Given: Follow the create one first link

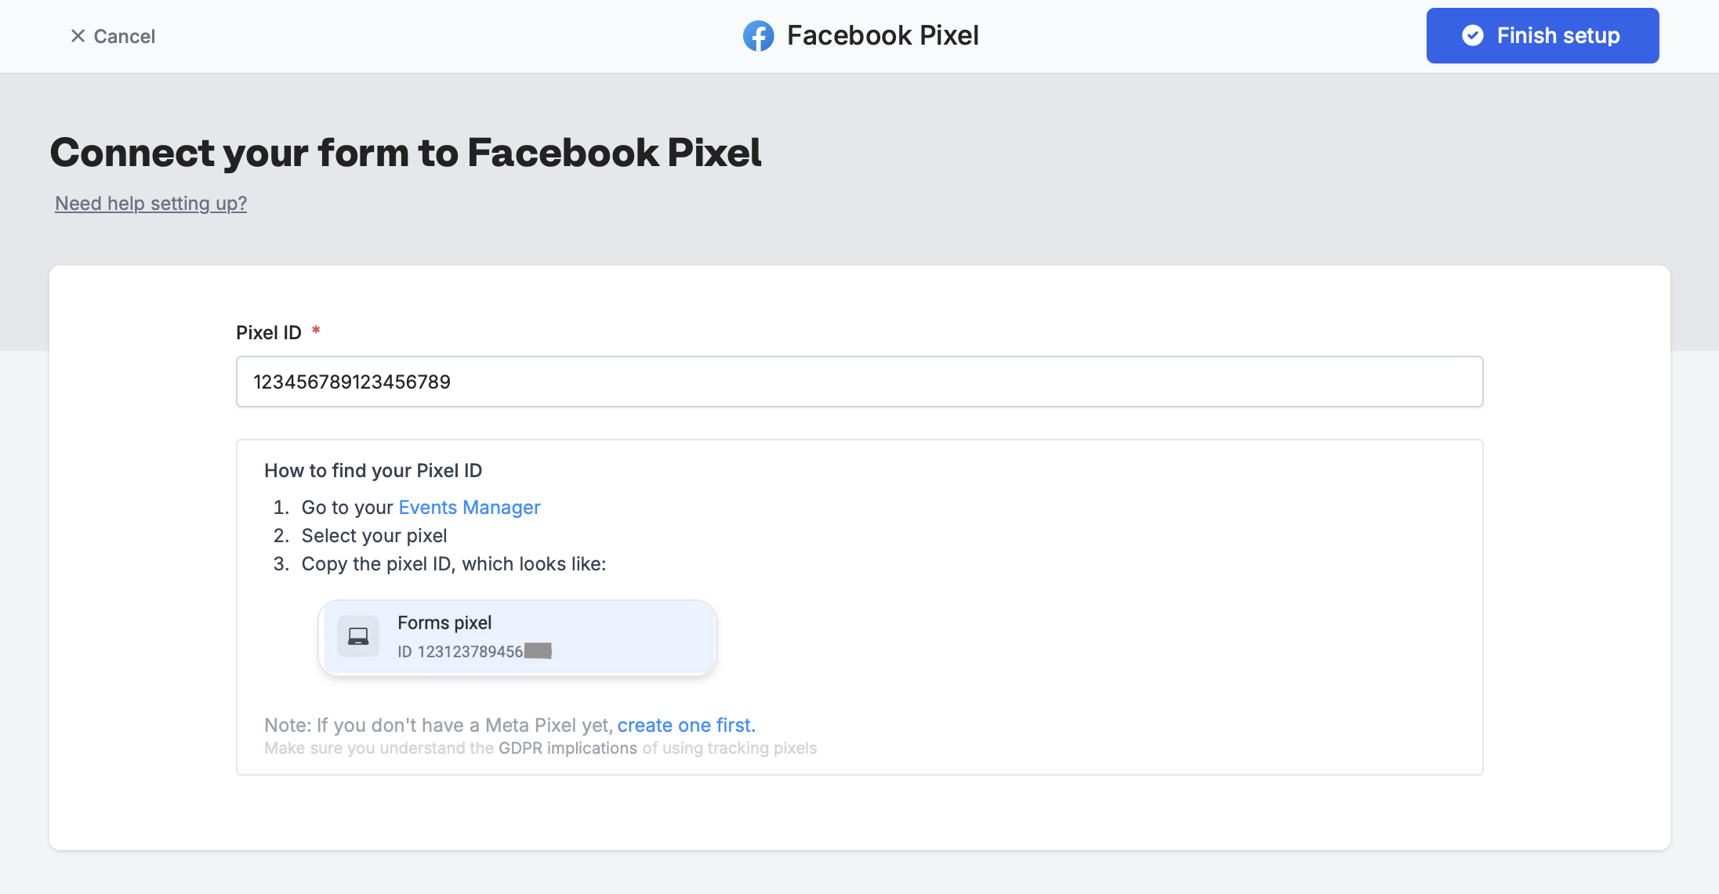Looking at the screenshot, I should tap(685, 725).
